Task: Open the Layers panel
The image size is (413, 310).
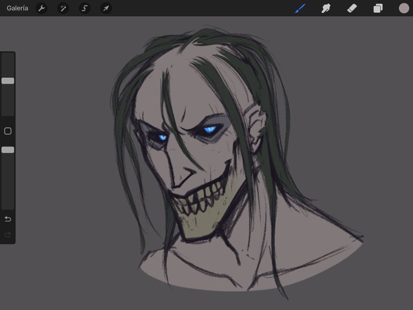Action: click(378, 8)
